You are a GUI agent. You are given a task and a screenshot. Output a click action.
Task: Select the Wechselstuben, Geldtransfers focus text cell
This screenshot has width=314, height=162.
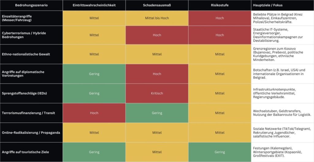282,113
